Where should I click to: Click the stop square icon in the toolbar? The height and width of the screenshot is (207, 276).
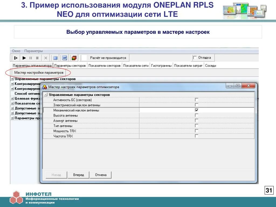point(37,58)
